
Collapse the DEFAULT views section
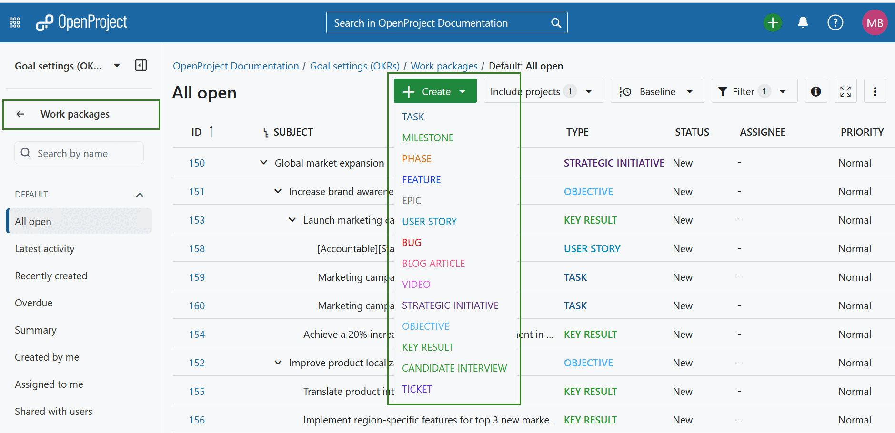140,195
